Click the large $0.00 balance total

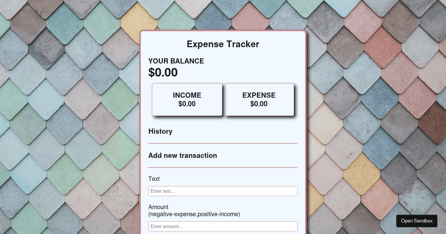(x=163, y=72)
